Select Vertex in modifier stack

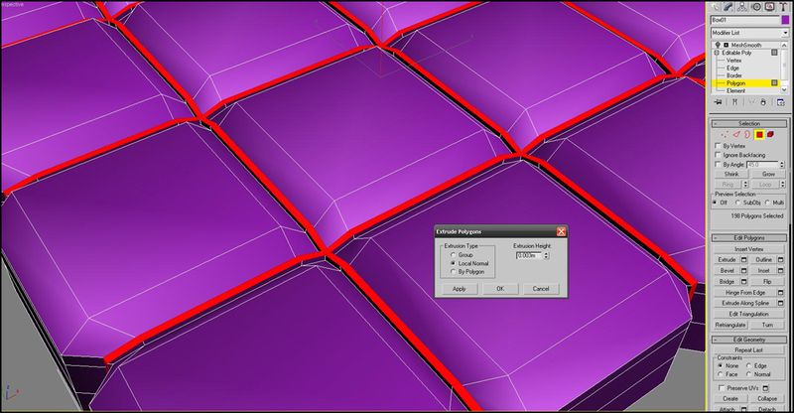coord(733,61)
